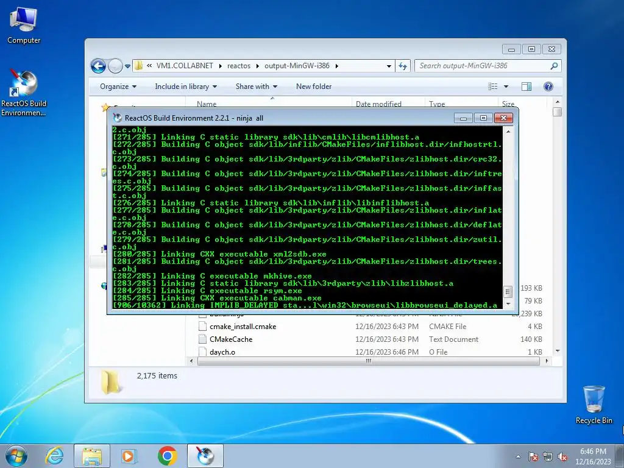Image resolution: width=624 pixels, height=468 pixels.
Task: Open Google Chrome from the taskbar
Action: point(167,456)
